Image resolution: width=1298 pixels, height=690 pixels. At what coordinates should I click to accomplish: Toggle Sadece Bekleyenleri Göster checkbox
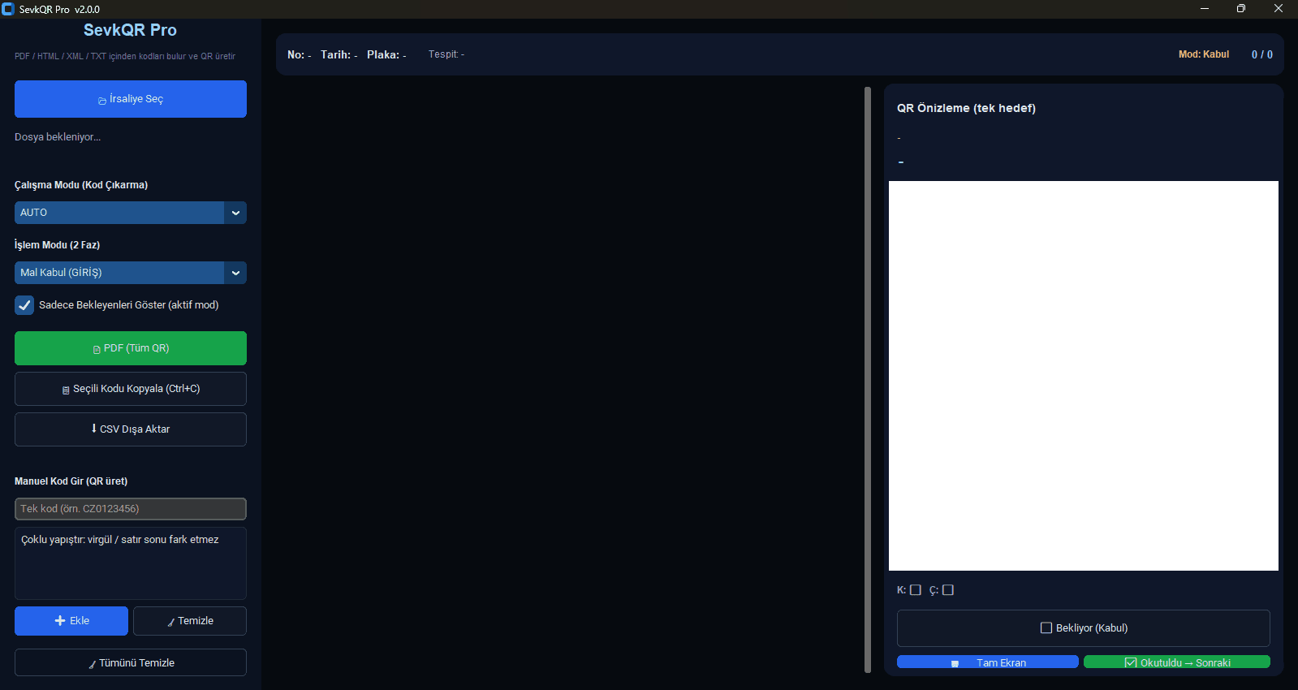click(x=24, y=305)
